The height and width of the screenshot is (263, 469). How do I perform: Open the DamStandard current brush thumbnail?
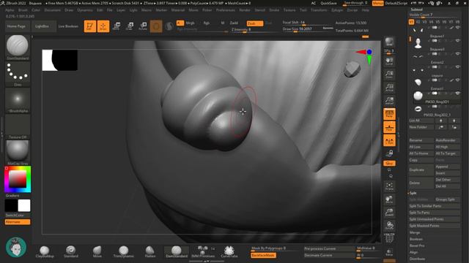click(18, 47)
